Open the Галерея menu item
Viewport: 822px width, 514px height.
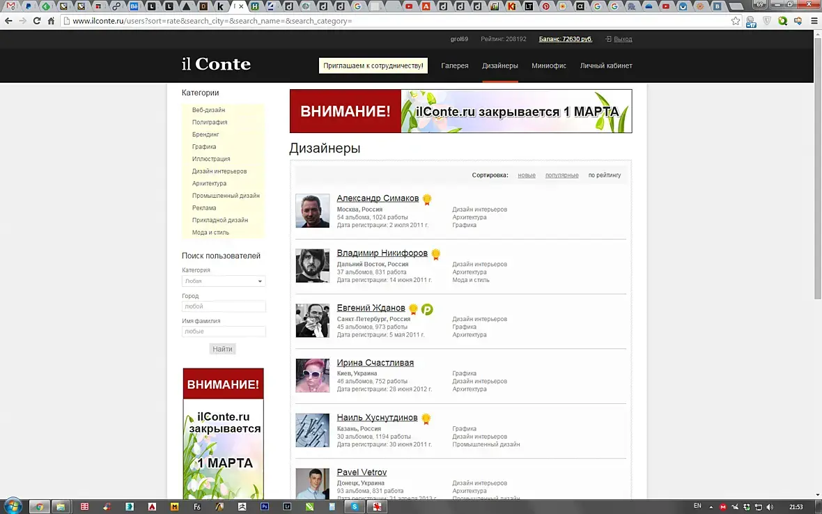click(x=454, y=65)
